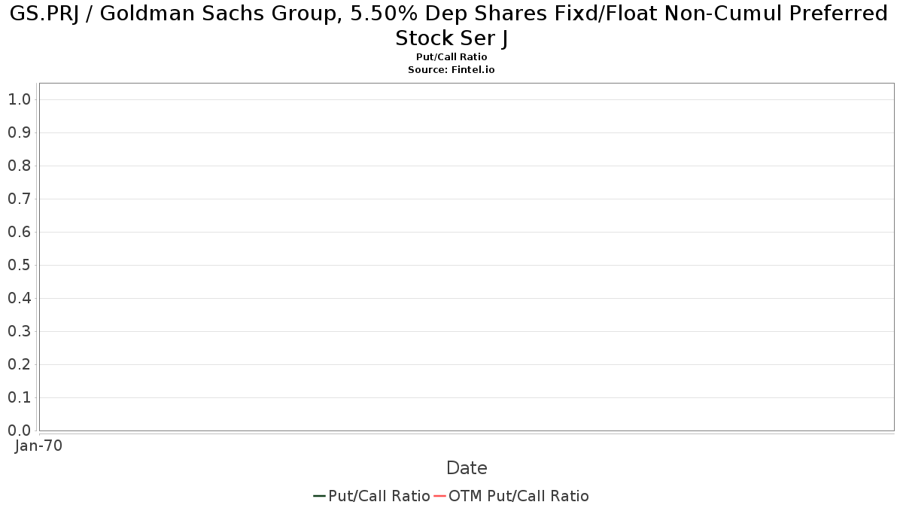Click the red OTM Put/Call Ratio legend line

click(x=439, y=496)
